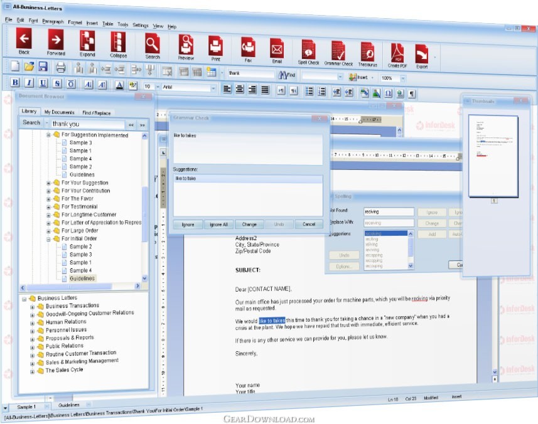Toggle Bold formatting
Screen dimensions: 538x424
tap(15, 83)
